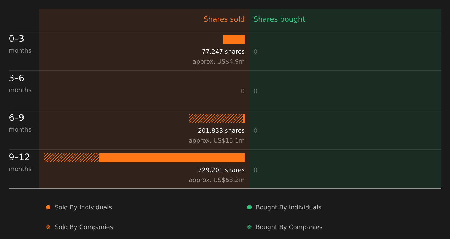Click the 9–12 months shares bought zero

click(255, 170)
